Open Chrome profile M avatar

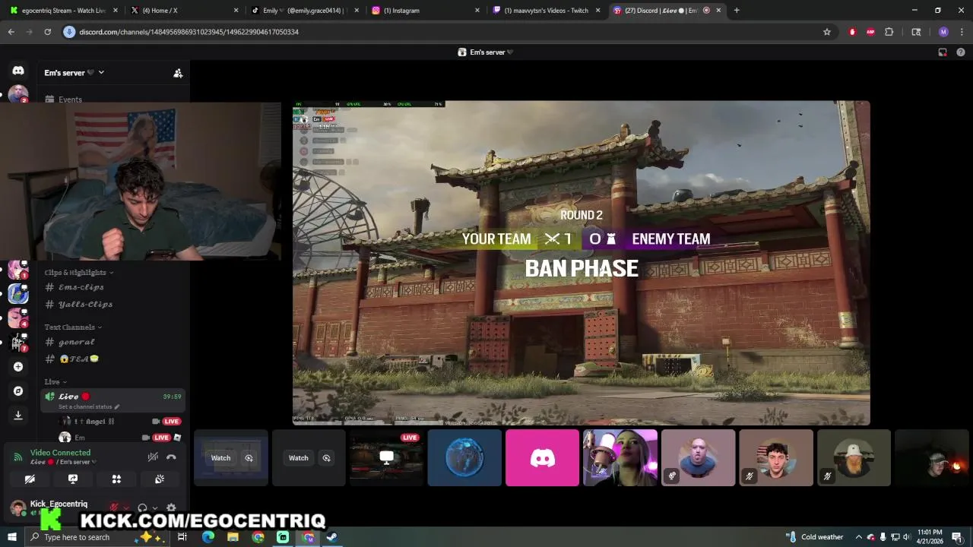click(x=943, y=32)
